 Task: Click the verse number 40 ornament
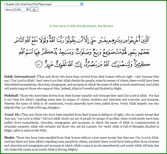(x=39, y=64)
